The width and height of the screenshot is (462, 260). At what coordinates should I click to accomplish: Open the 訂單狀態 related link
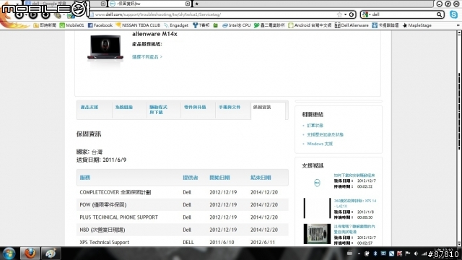(x=315, y=126)
